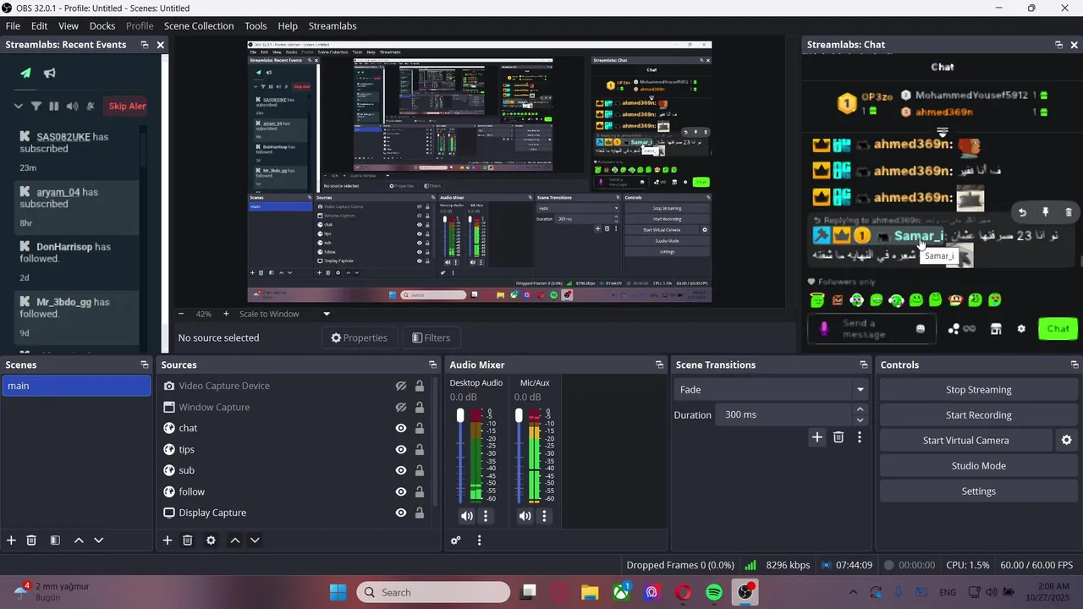Click Start Recording button
Image resolution: width=1083 pixels, height=609 pixels.
(979, 415)
